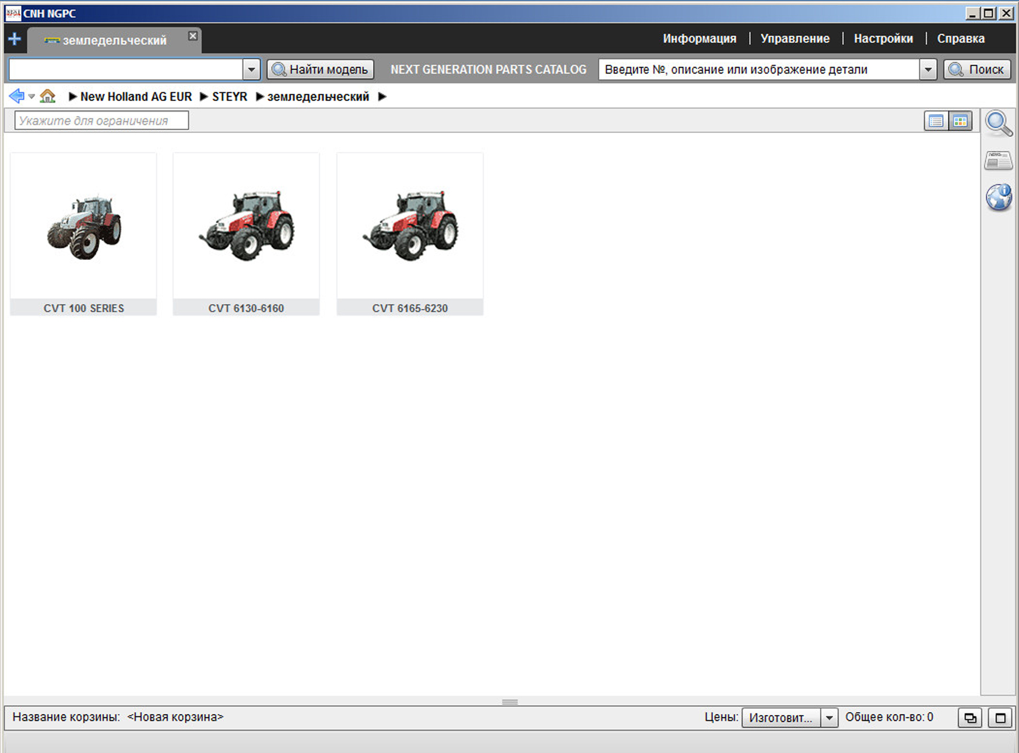
Task: Open the Цены price type dropdown
Action: coord(829,717)
